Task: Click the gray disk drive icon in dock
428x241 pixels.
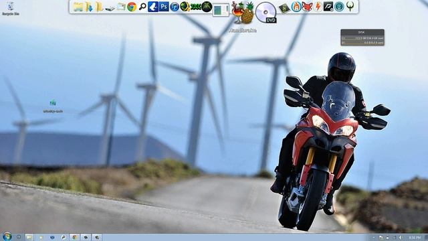Action: (x=110, y=9)
